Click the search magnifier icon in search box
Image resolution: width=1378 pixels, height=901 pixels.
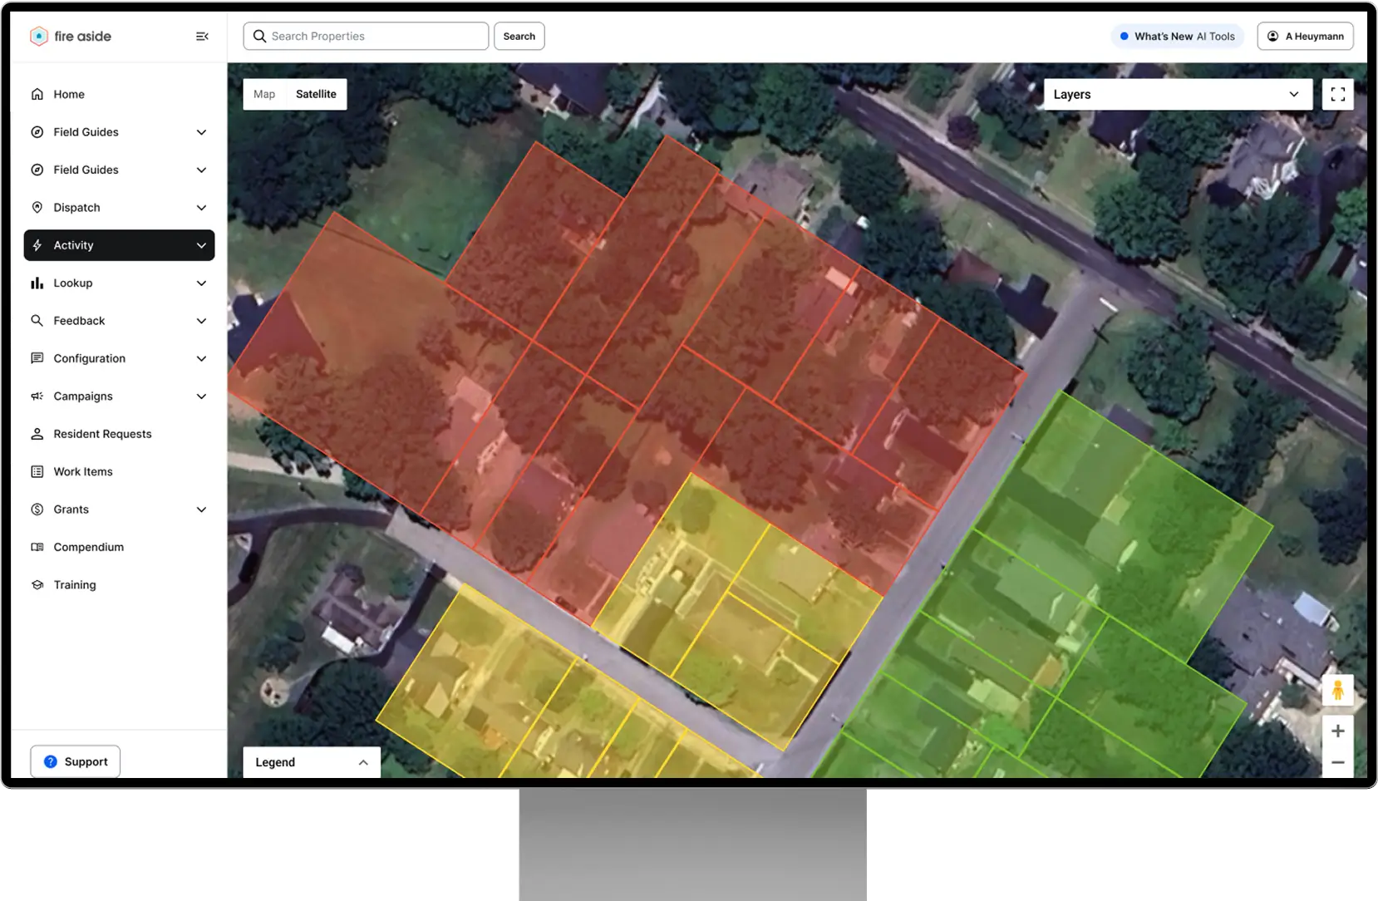[x=260, y=37]
